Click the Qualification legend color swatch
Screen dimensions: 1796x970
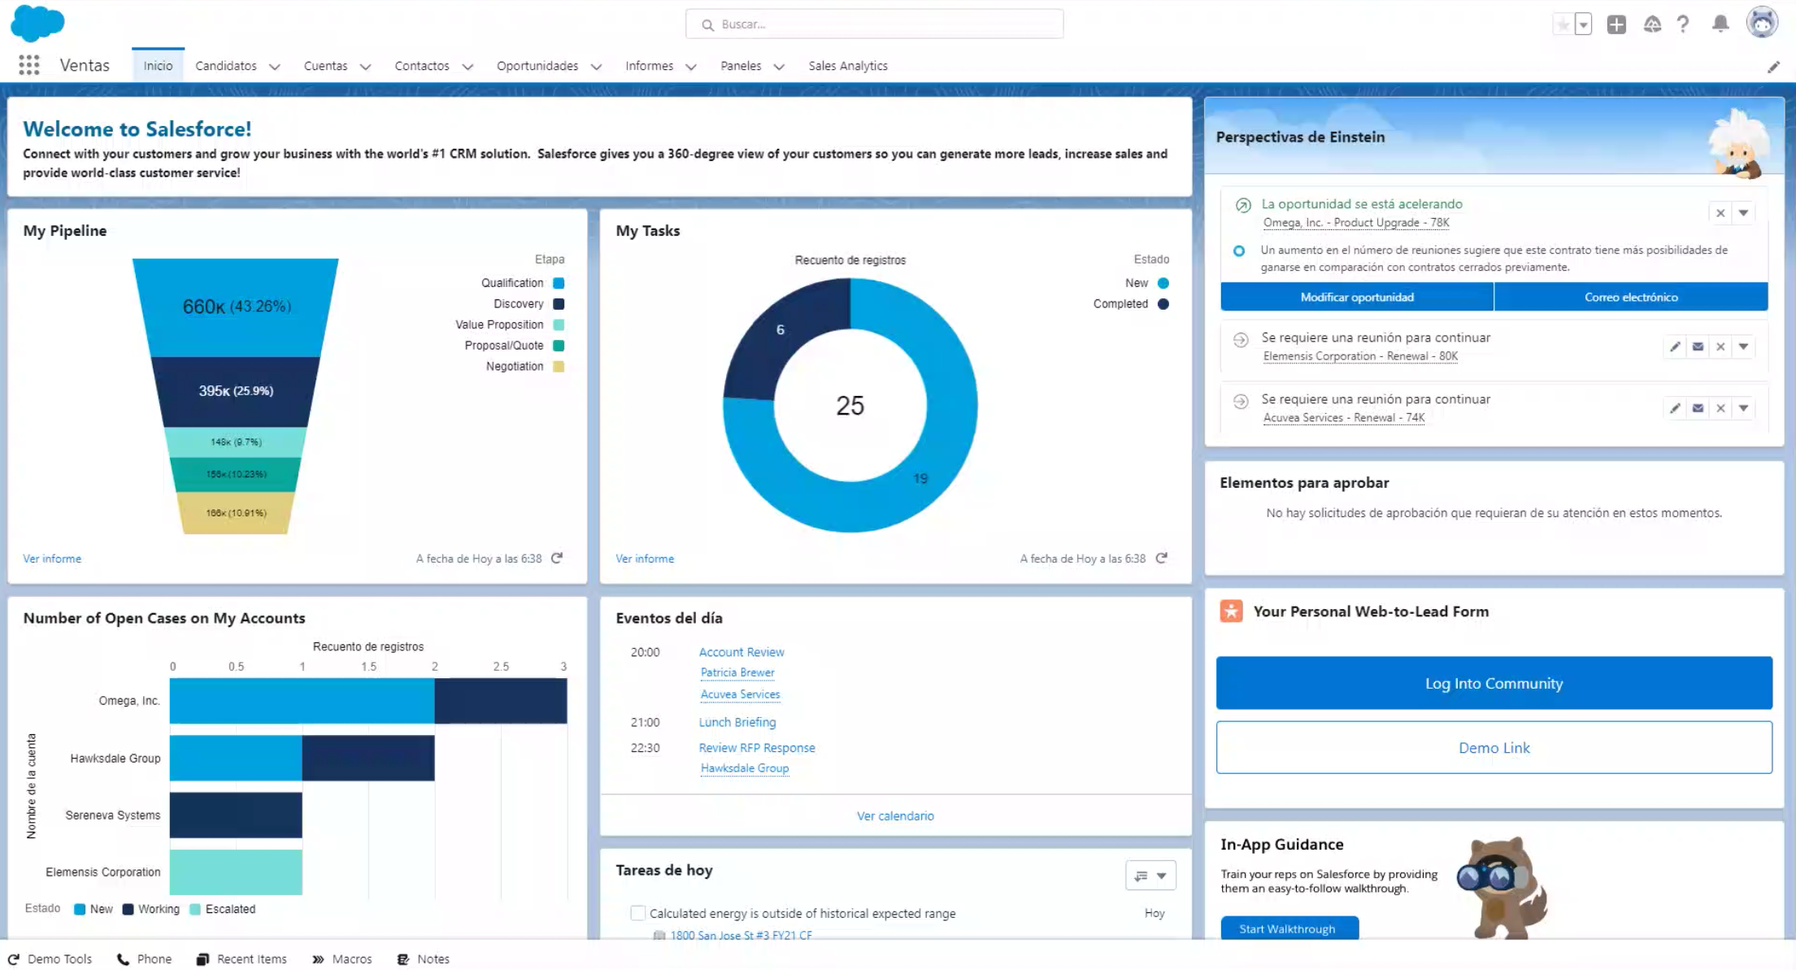pos(559,283)
